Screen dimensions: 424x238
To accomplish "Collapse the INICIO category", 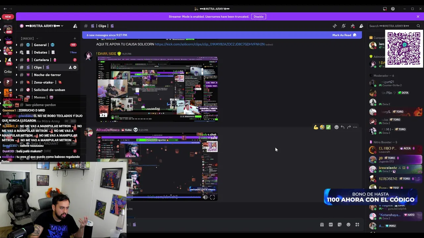I will (29, 38).
